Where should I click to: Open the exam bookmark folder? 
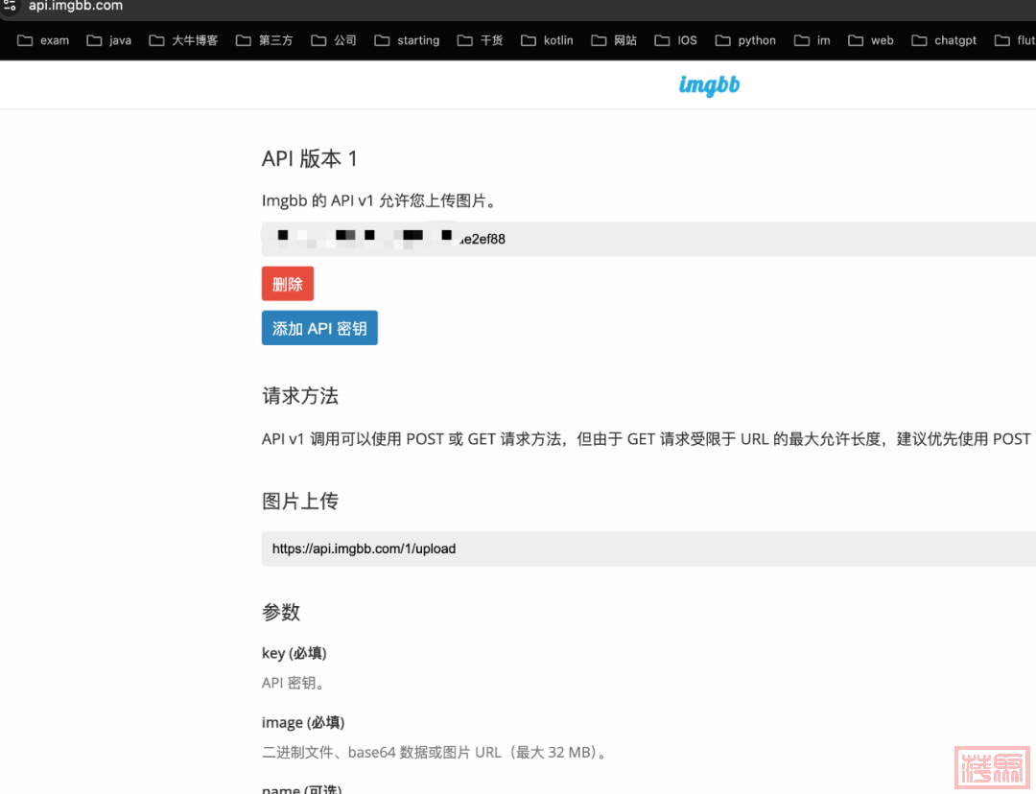(x=43, y=40)
